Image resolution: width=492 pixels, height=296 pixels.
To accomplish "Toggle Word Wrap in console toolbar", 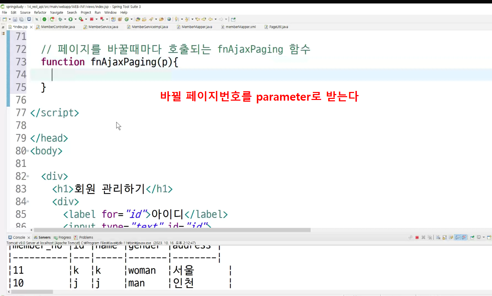I will (451, 237).
